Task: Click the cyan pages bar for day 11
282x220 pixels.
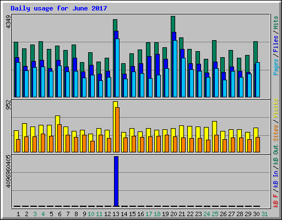Action: 101,89
